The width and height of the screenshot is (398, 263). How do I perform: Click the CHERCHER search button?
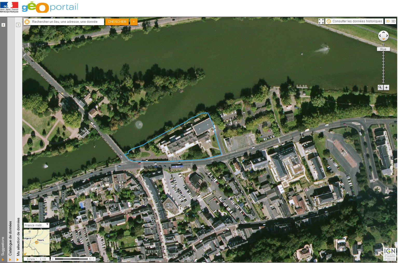click(117, 22)
